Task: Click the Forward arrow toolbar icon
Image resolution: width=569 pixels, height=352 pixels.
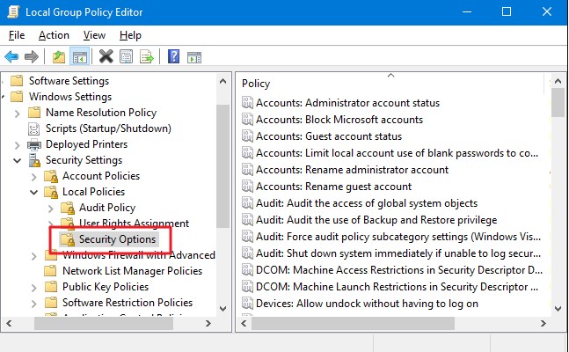Action: 32,56
